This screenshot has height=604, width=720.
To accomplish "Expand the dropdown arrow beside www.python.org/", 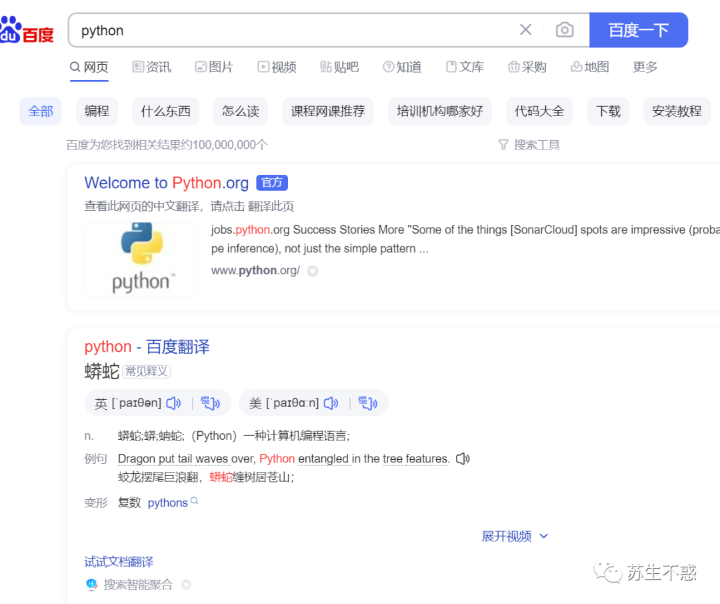I will tap(313, 271).
